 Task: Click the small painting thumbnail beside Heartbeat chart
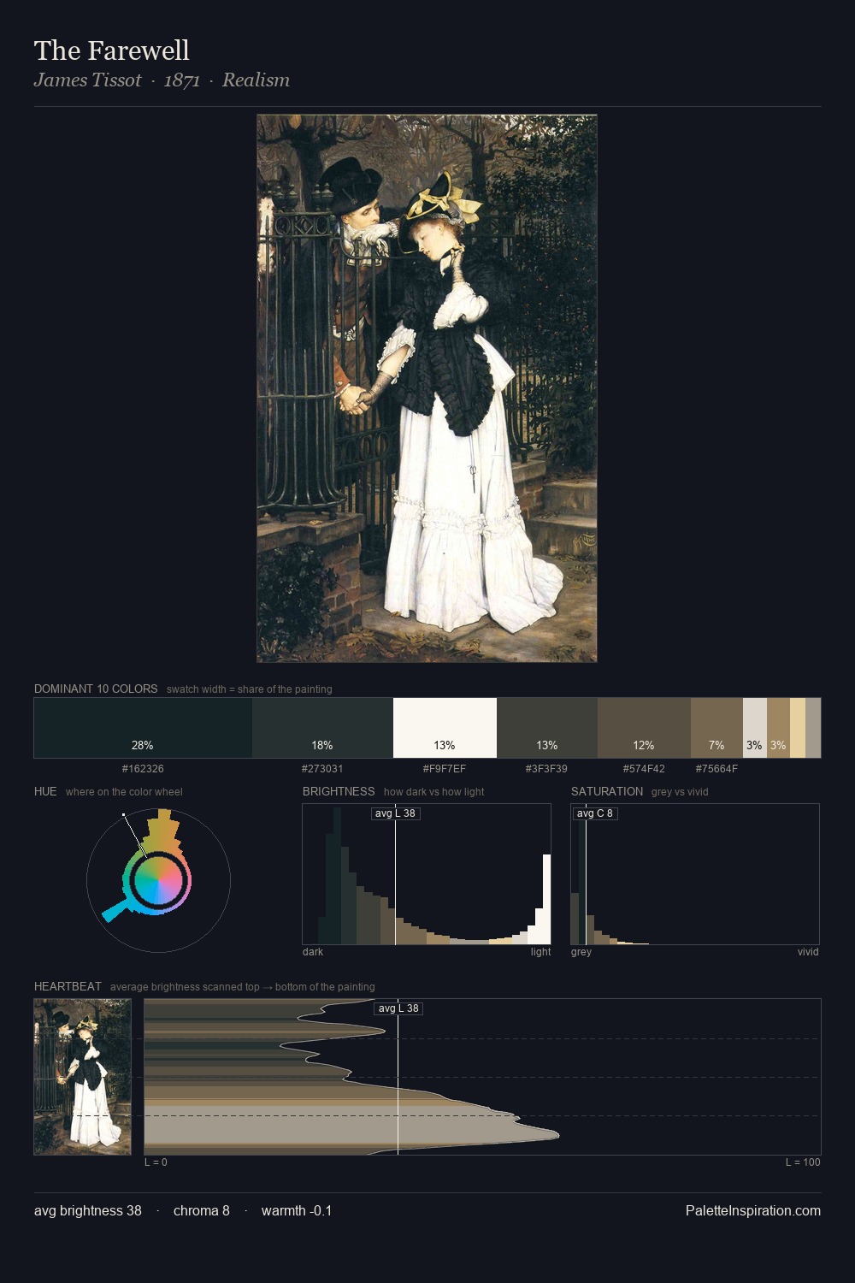click(82, 1077)
